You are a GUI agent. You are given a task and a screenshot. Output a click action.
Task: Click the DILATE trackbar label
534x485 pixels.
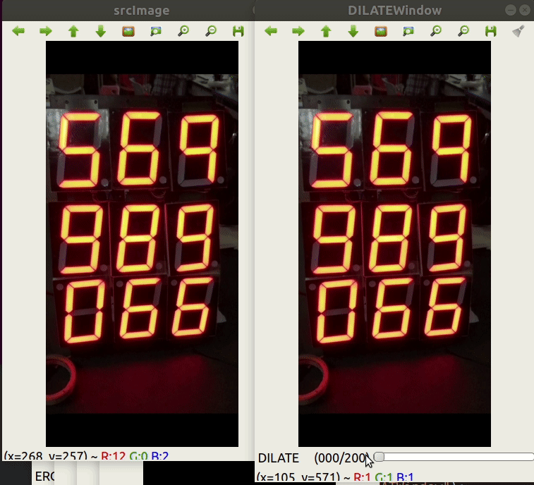click(278, 458)
